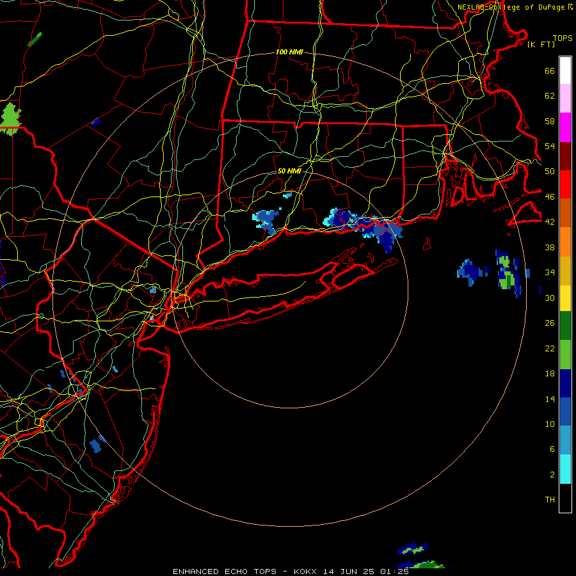
Task: Click the small diagonal green echo streak
Action: 35,39
